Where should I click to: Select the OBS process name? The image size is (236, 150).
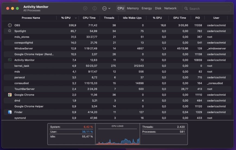[x=17, y=25]
